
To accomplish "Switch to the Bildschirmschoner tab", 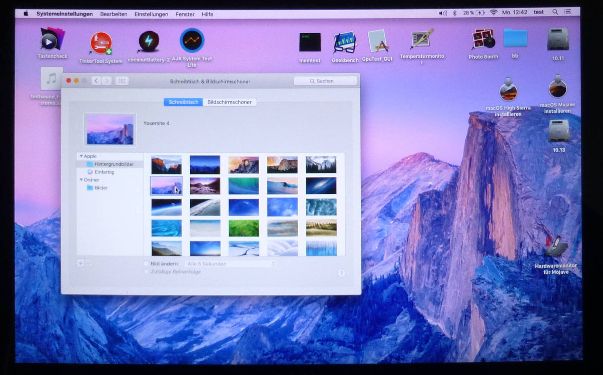I will [229, 102].
